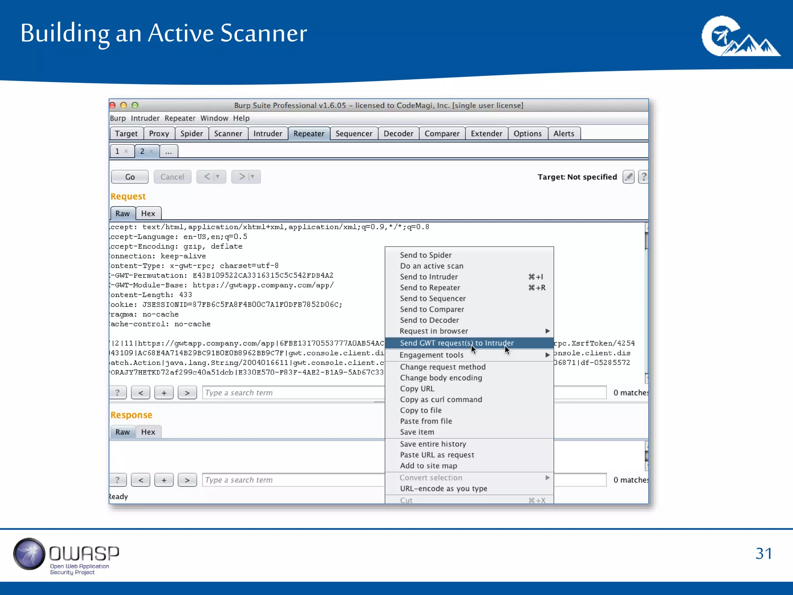This screenshot has height=595, width=793.
Task: Switch to the Spider tab
Action: tap(192, 134)
